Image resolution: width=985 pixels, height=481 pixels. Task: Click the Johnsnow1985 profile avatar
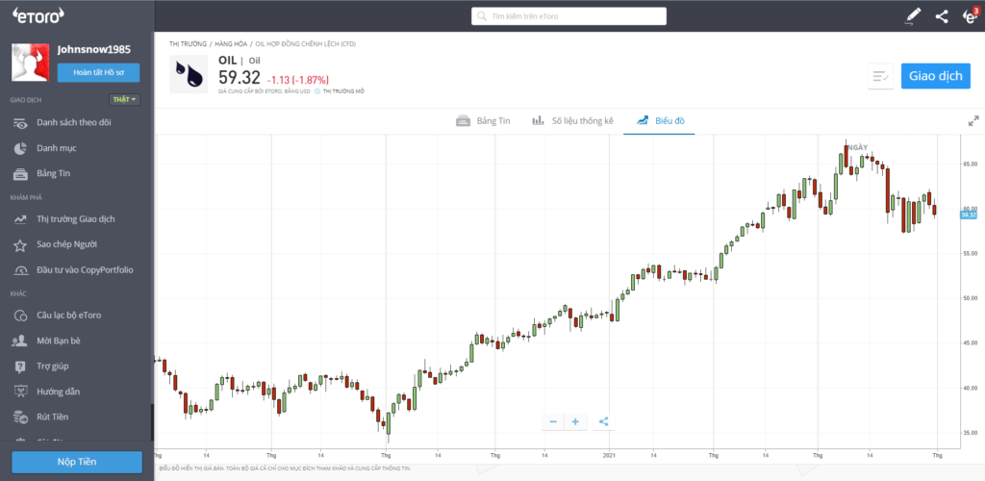(31, 63)
